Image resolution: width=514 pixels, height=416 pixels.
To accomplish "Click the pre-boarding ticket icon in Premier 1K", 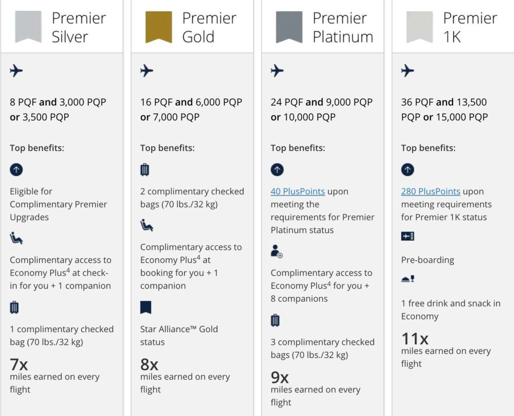I will [x=408, y=236].
